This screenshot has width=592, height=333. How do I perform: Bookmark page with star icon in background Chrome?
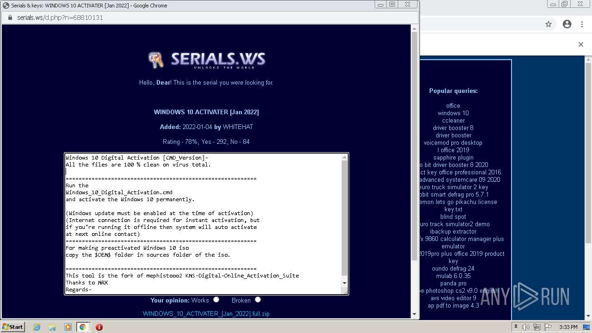pos(549,25)
